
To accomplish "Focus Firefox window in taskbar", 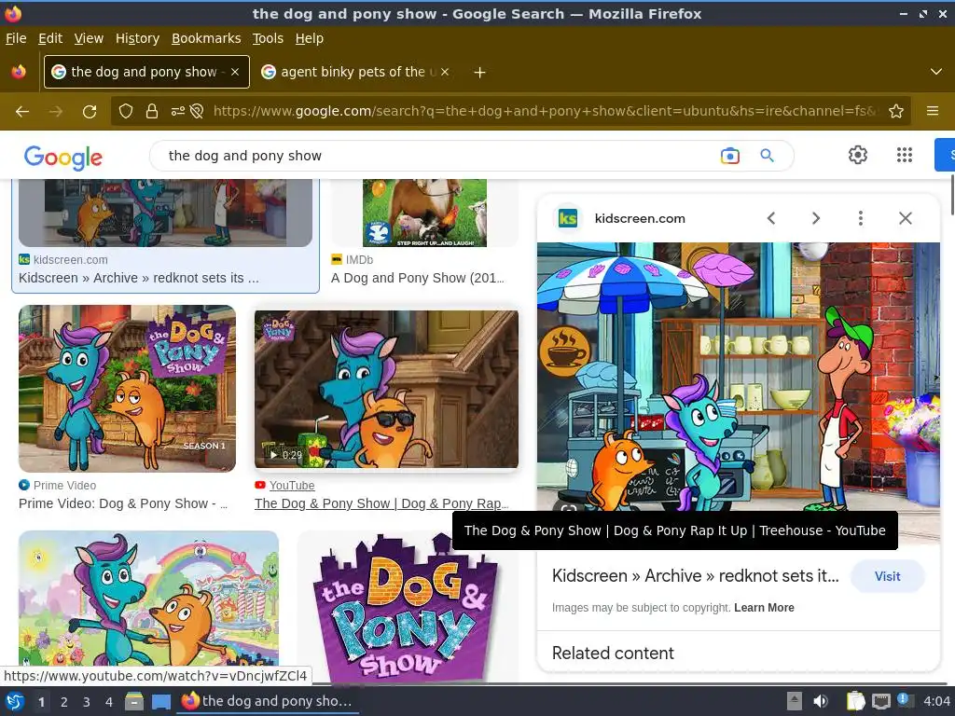I will click(268, 701).
